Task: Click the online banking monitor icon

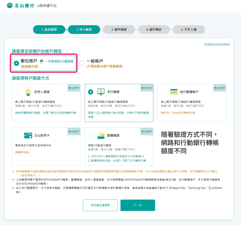Action: click(x=101, y=92)
